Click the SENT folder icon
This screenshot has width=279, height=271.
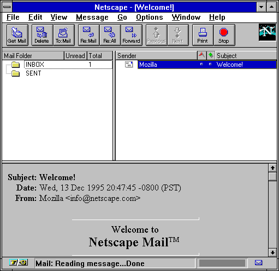(15, 73)
